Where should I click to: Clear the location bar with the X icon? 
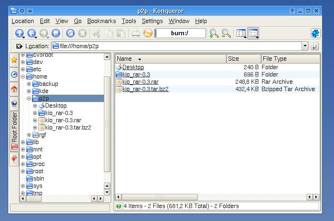pyautogui.click(x=19, y=46)
